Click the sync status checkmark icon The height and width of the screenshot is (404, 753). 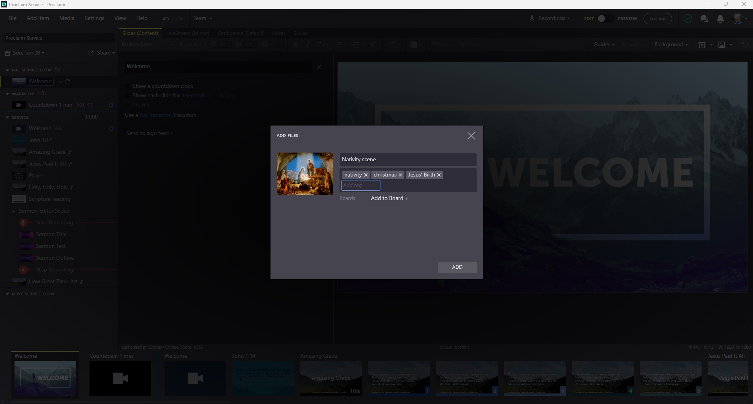687,19
